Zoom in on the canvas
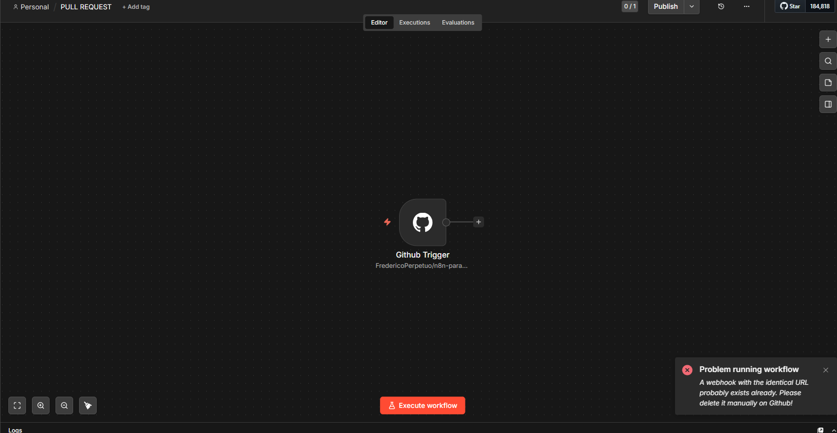837x433 pixels. pyautogui.click(x=41, y=405)
